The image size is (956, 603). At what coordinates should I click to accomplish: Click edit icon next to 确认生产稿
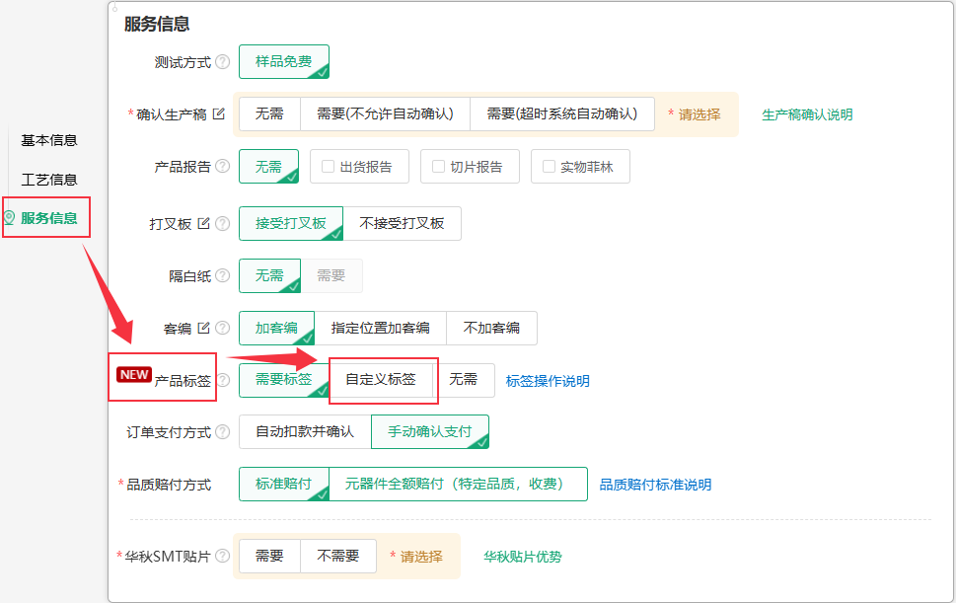click(x=219, y=114)
